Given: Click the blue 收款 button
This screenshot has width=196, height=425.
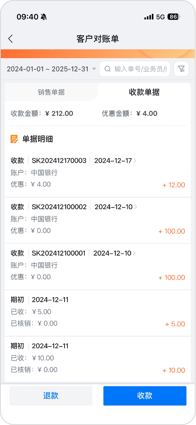Looking at the screenshot, I should point(145,396).
